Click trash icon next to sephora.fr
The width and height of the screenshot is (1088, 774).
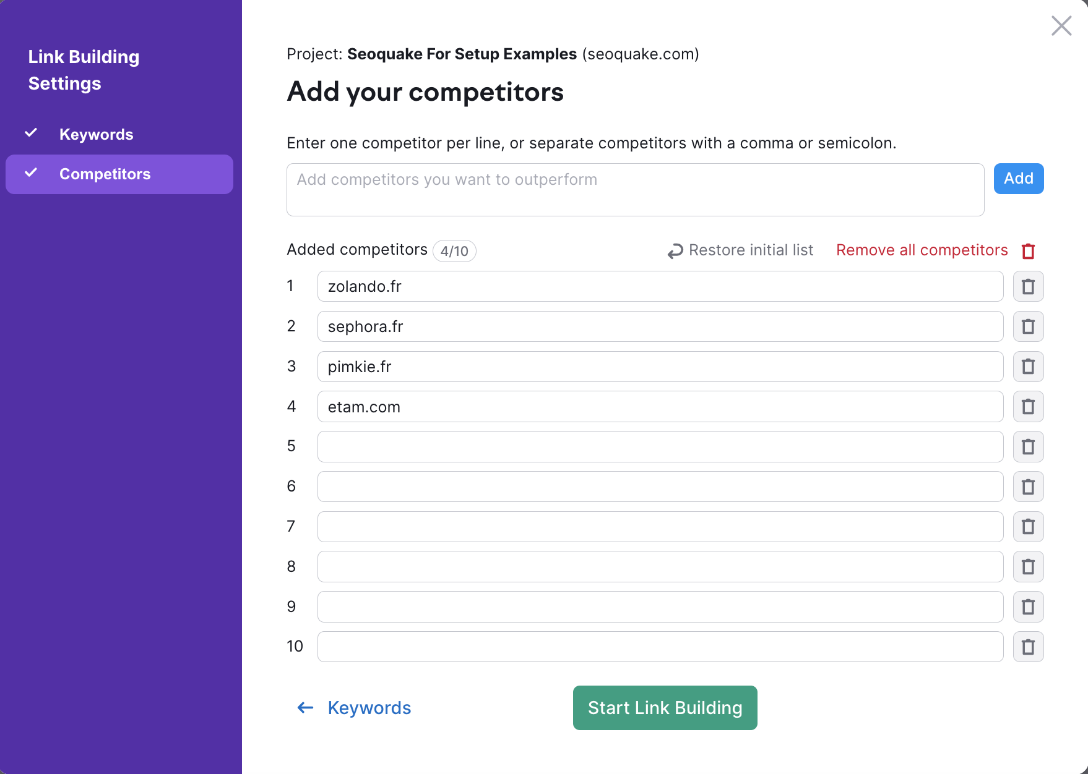1028,326
